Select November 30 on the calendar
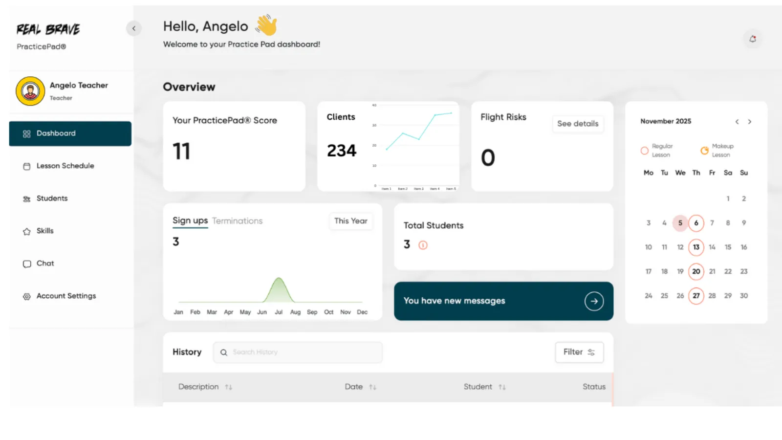Screen dimensions: 782x440 point(744,296)
